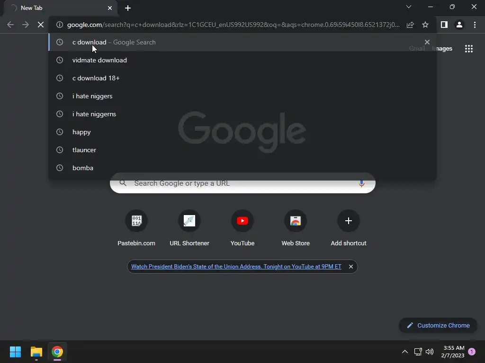Click the Customize Chrome button
This screenshot has width=485, height=363.
[x=438, y=325]
